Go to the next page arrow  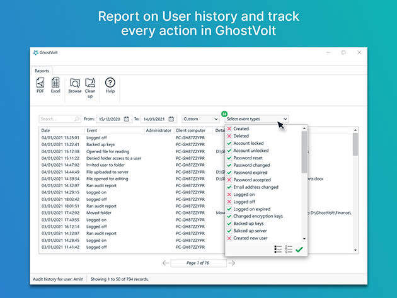[232, 263]
